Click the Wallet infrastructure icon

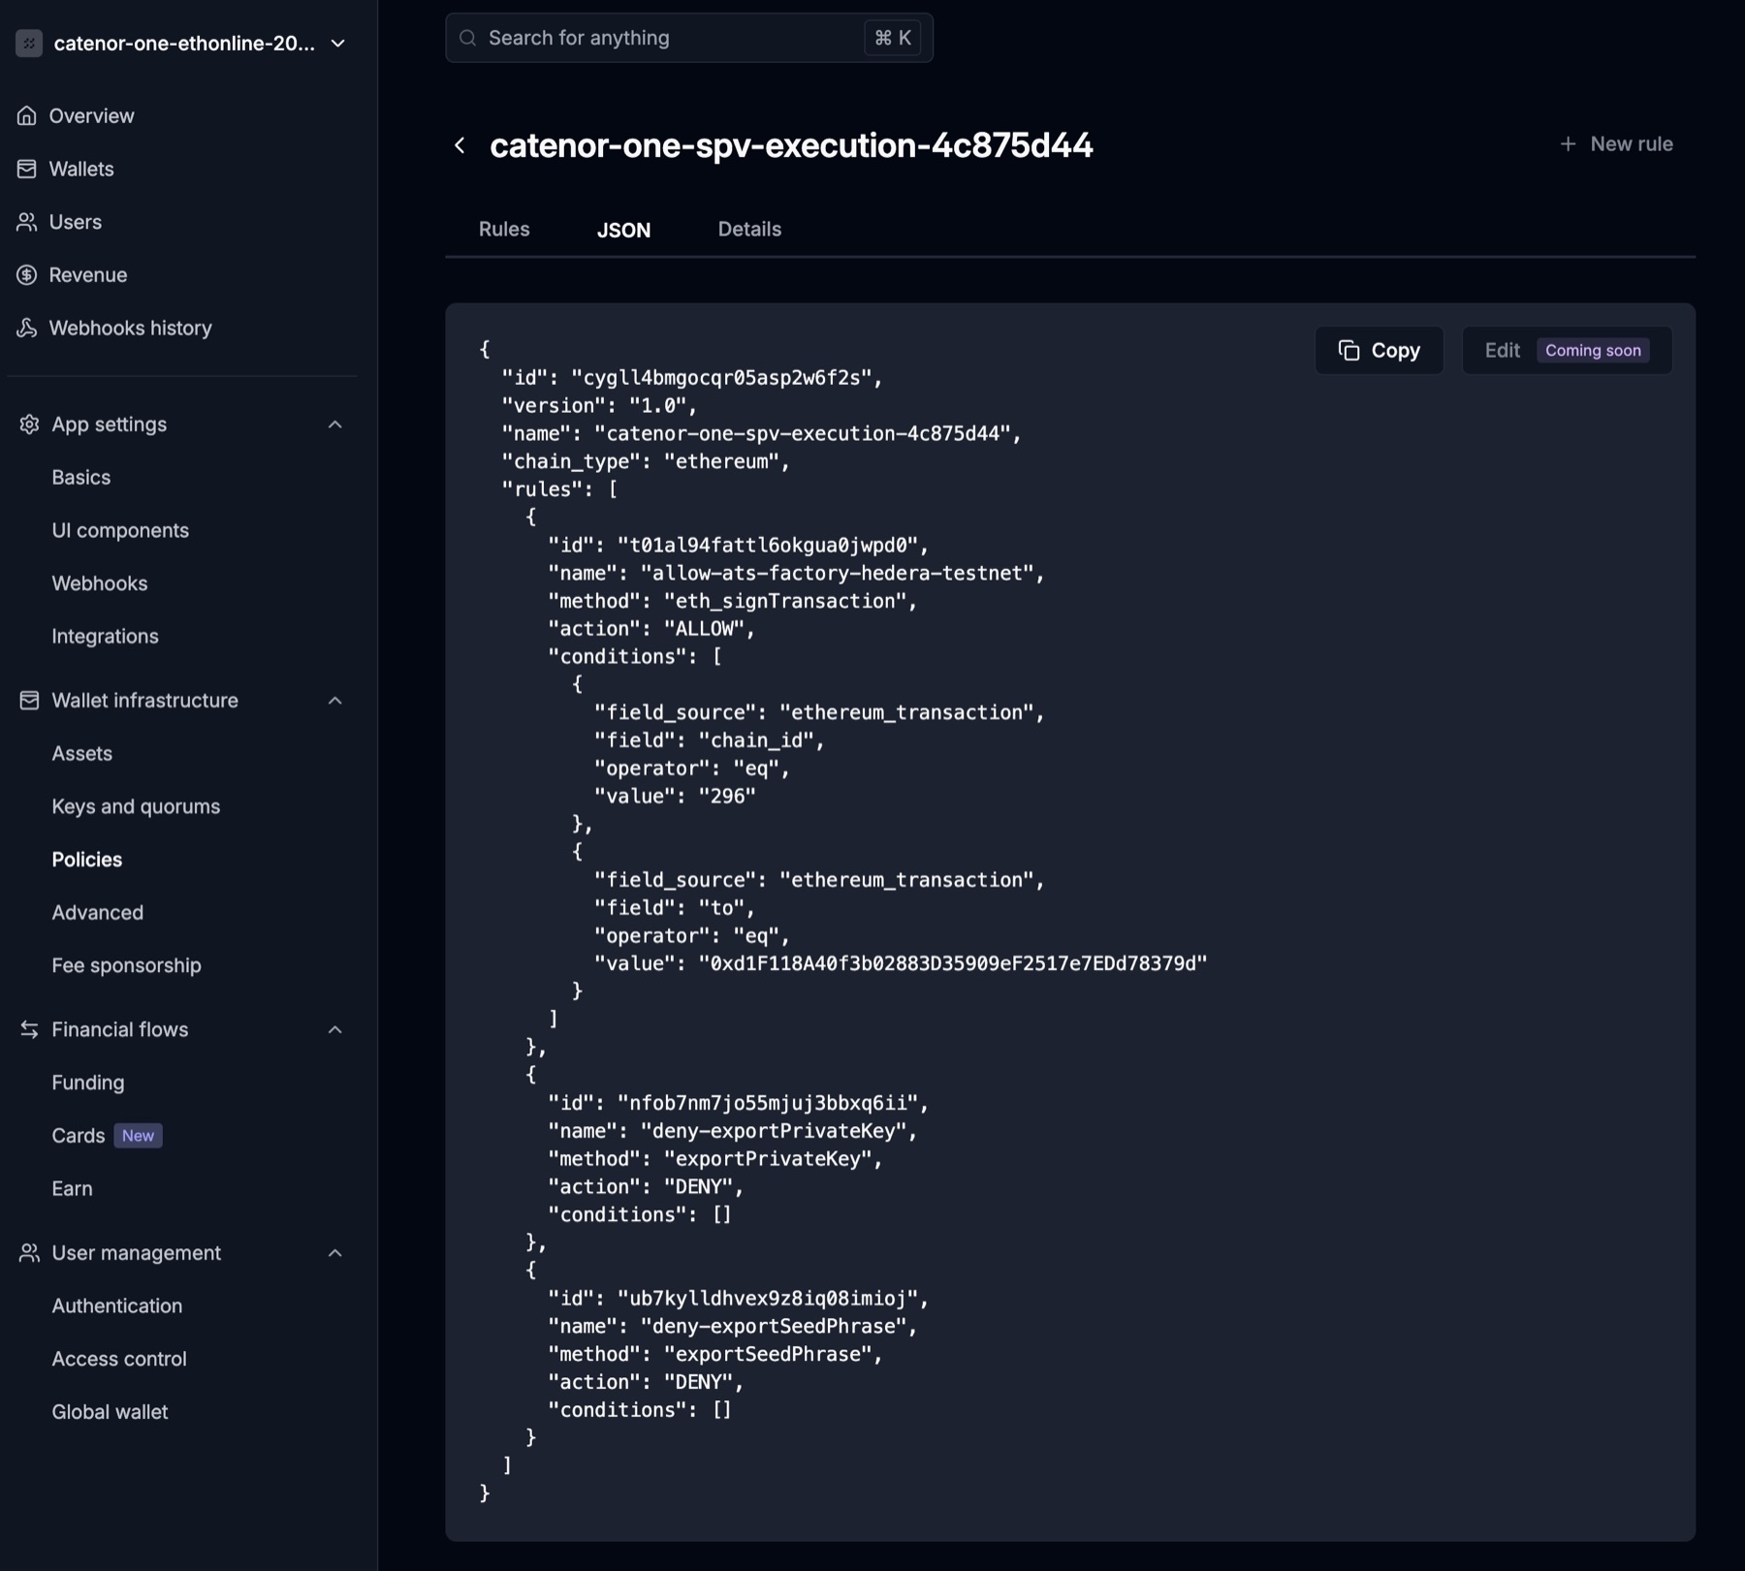(29, 700)
